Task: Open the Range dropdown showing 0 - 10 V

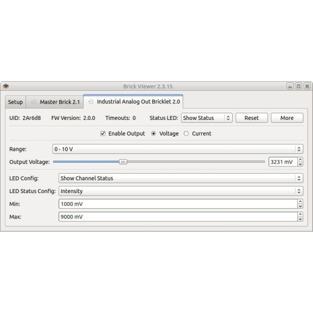Action: (178, 149)
